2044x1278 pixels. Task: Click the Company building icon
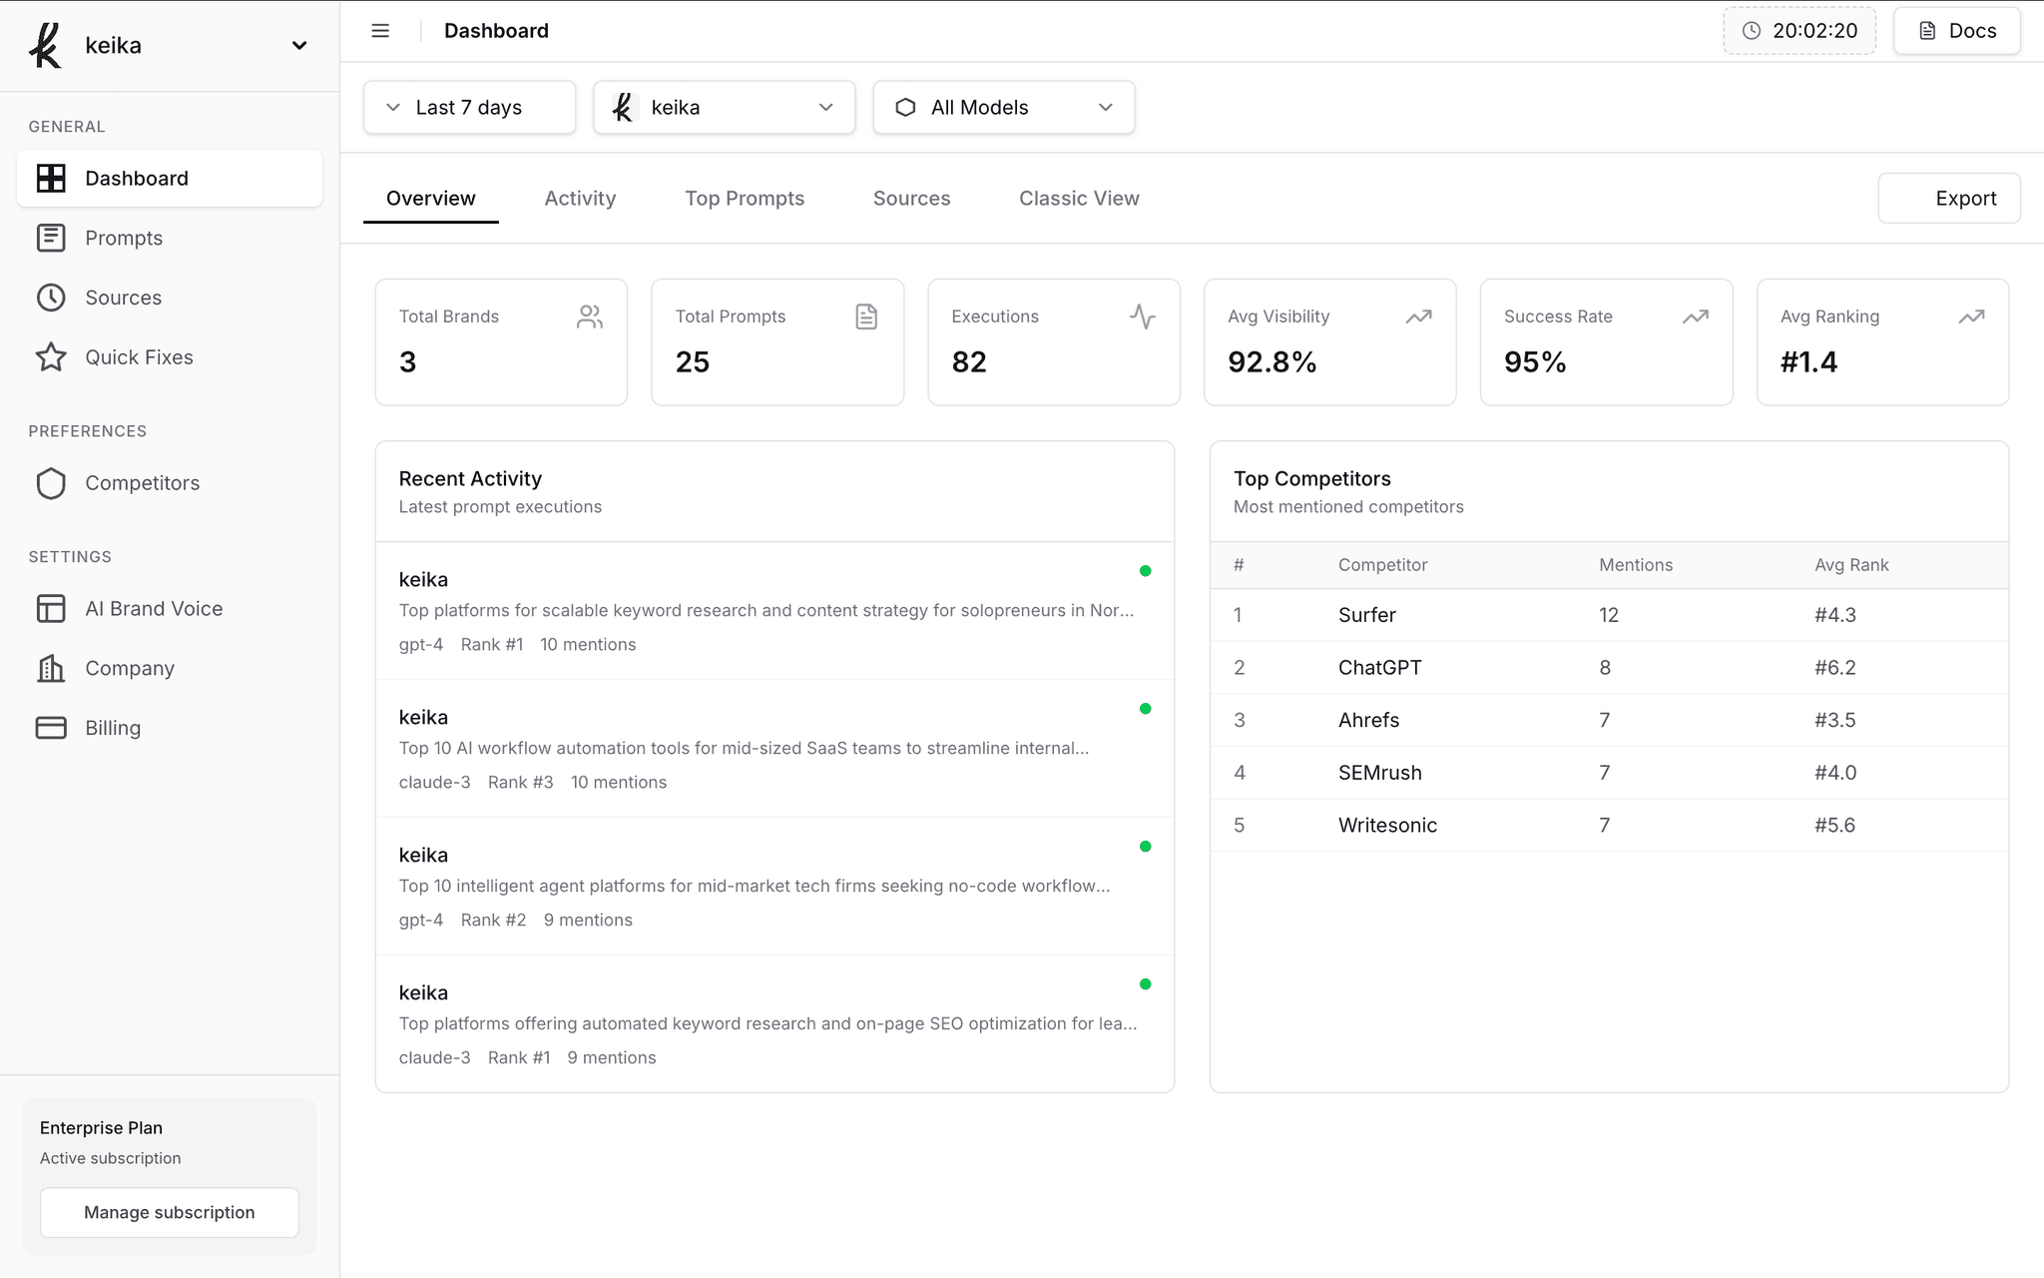[x=51, y=668]
